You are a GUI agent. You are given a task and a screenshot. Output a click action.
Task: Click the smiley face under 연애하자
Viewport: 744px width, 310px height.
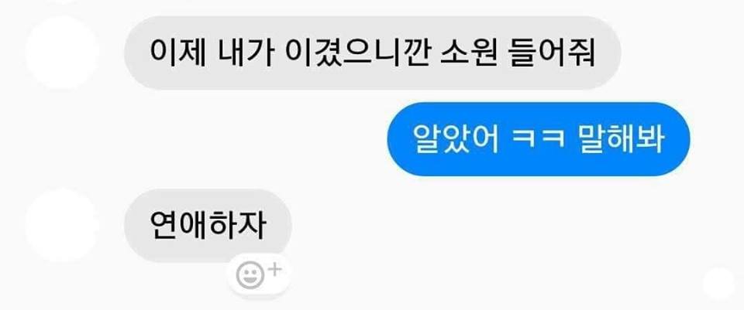click(x=250, y=277)
